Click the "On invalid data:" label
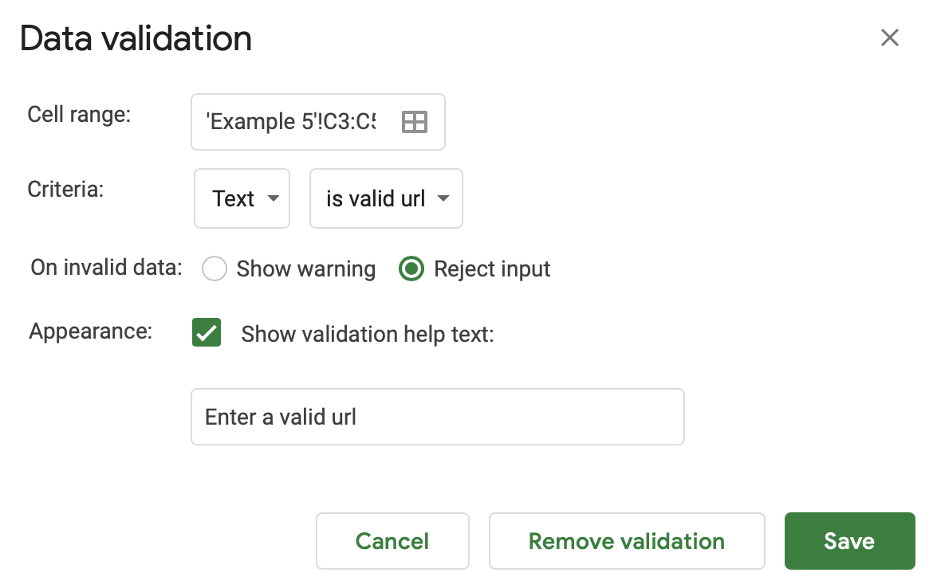Image resolution: width=933 pixels, height=588 pixels. point(106,267)
